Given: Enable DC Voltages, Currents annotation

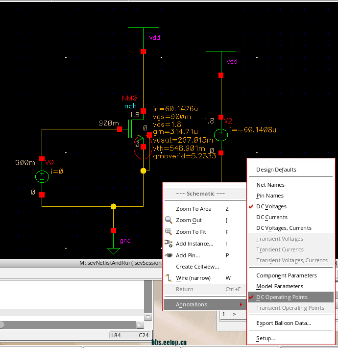Looking at the screenshot, I should pos(291,228).
